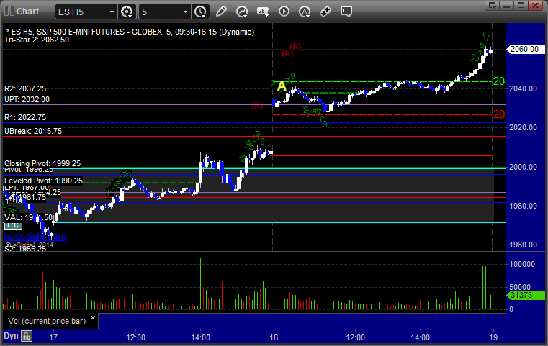Expand the interval 5 dropdown

point(185,12)
